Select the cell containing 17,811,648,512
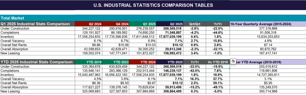This screenshot has width=306, height=95. [143, 37]
